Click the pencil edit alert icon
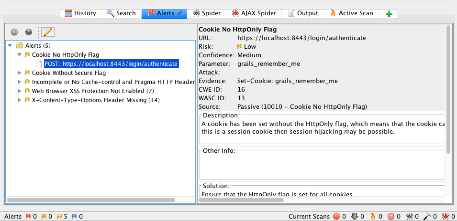Screen dimensions: 457x221 47,32
